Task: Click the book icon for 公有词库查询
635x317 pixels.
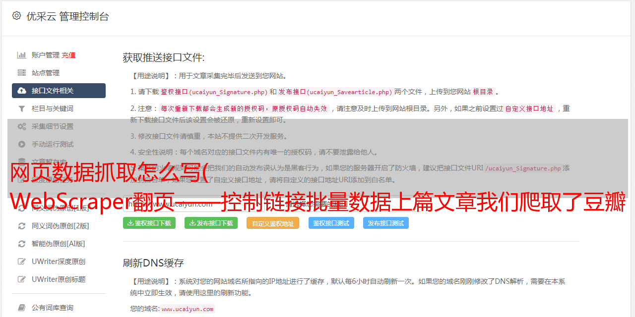Action: point(22,308)
